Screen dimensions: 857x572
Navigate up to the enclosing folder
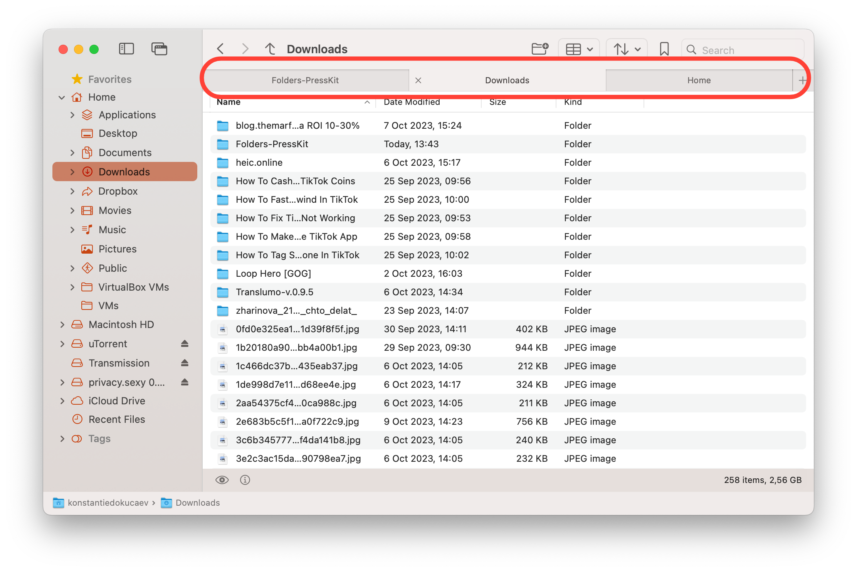[x=270, y=49]
